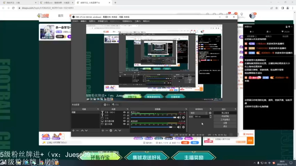Click the 停止推流 stop streaming button

pos(225,113)
